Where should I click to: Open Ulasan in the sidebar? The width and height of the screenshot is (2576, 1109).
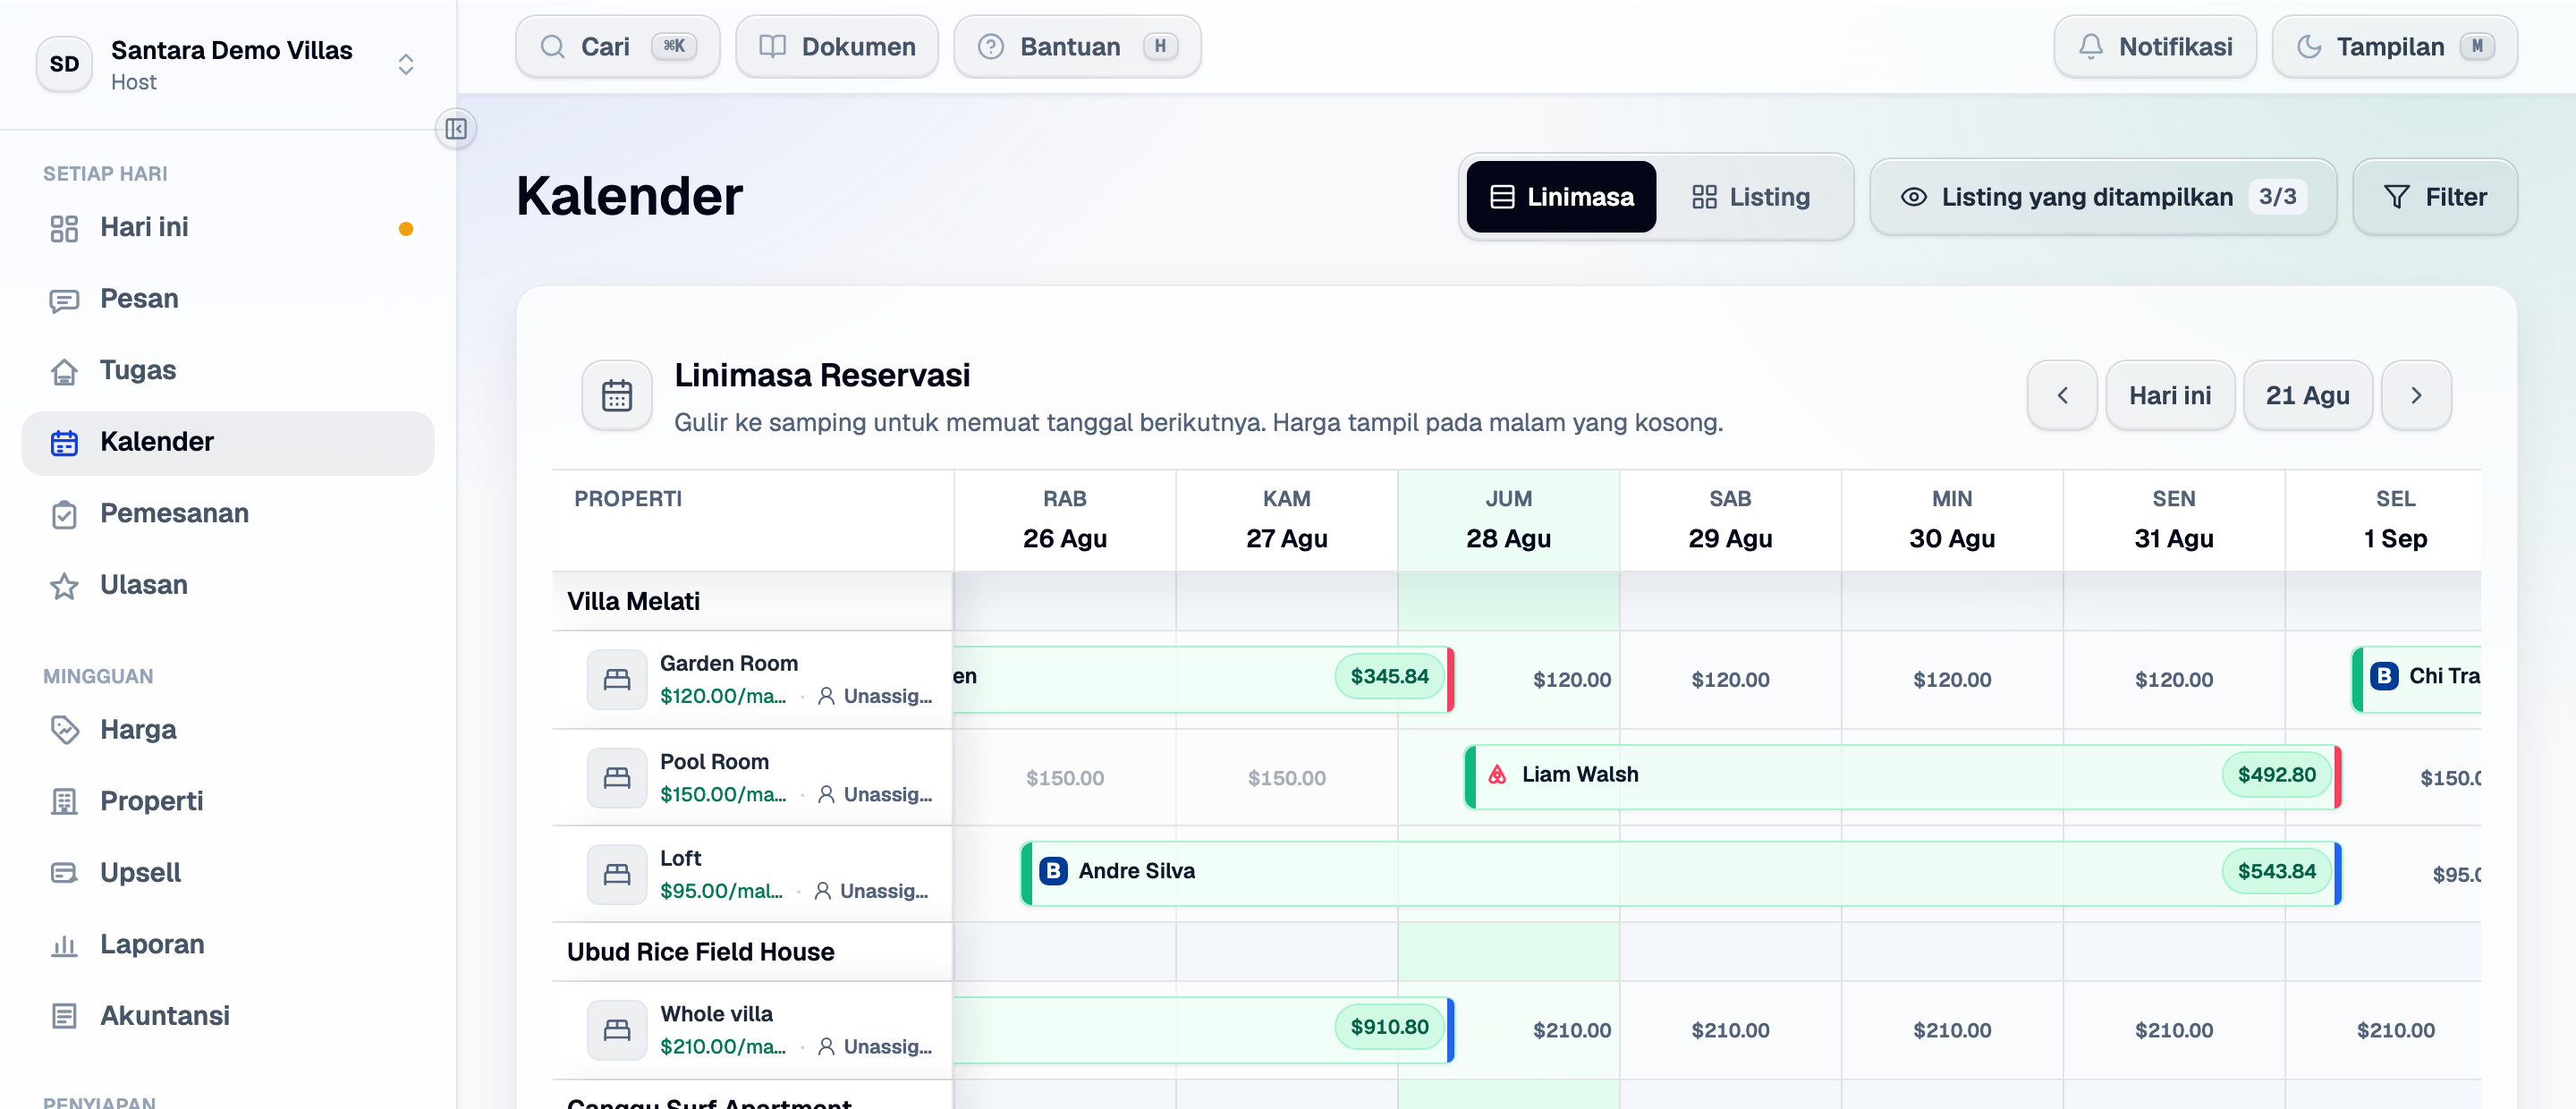[x=228, y=585]
